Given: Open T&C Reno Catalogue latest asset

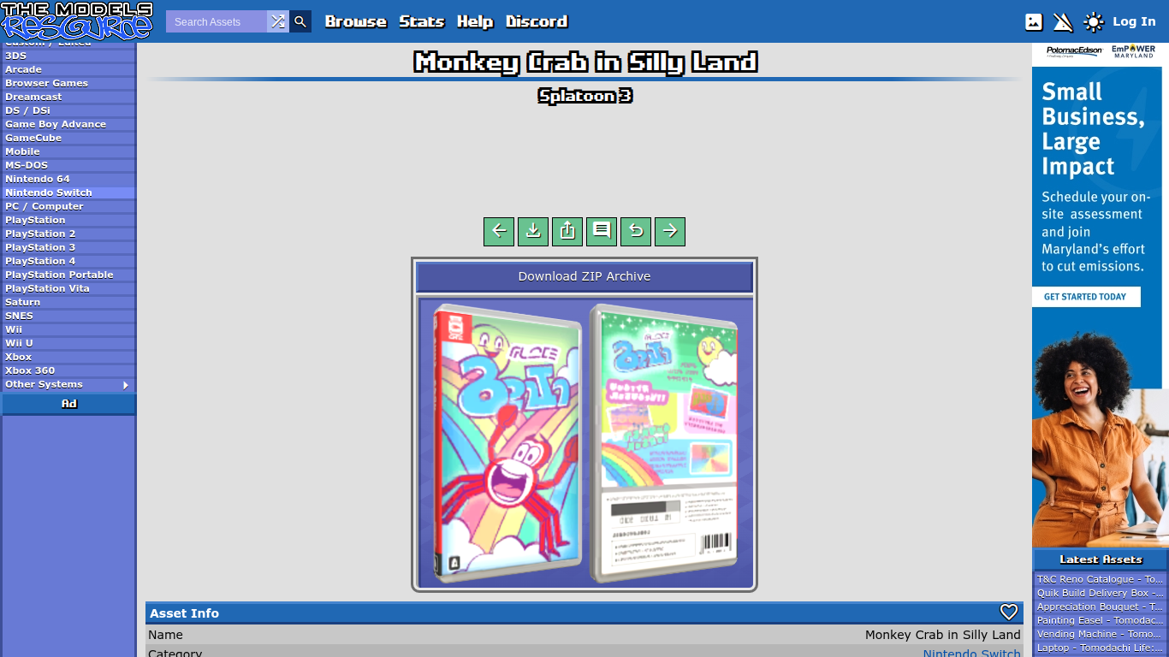Looking at the screenshot, I should [1101, 579].
